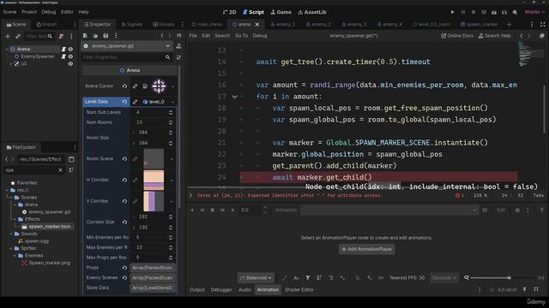Save the edited resource in Inspector
The image size is (549, 308).
point(106,36)
